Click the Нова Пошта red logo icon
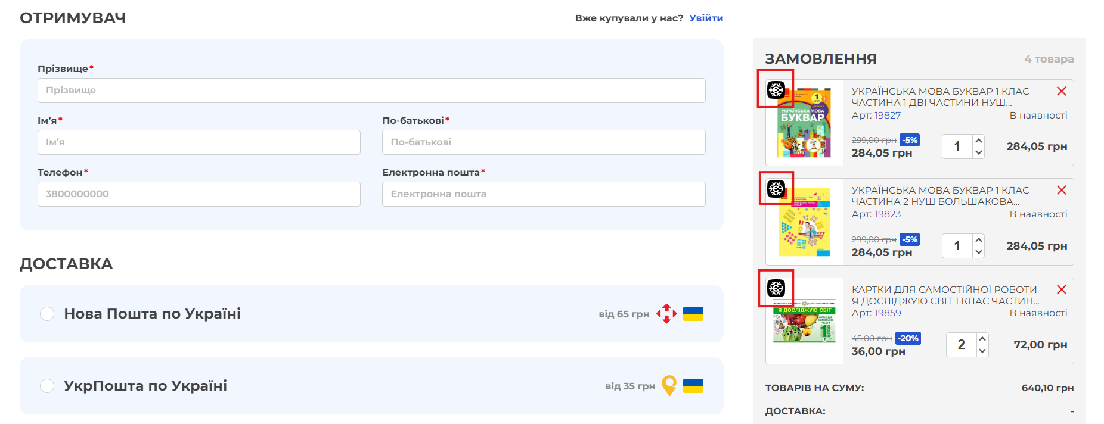Viewport: 1104px width, 424px height. 666,314
